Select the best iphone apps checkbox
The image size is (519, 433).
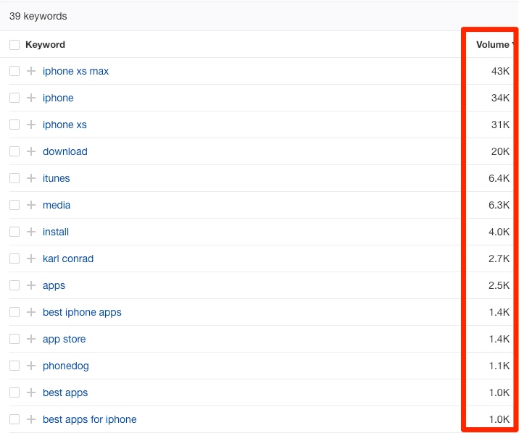[14, 312]
